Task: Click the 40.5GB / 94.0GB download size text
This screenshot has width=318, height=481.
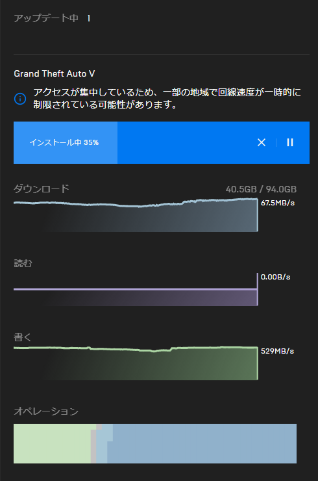Action: [261, 189]
